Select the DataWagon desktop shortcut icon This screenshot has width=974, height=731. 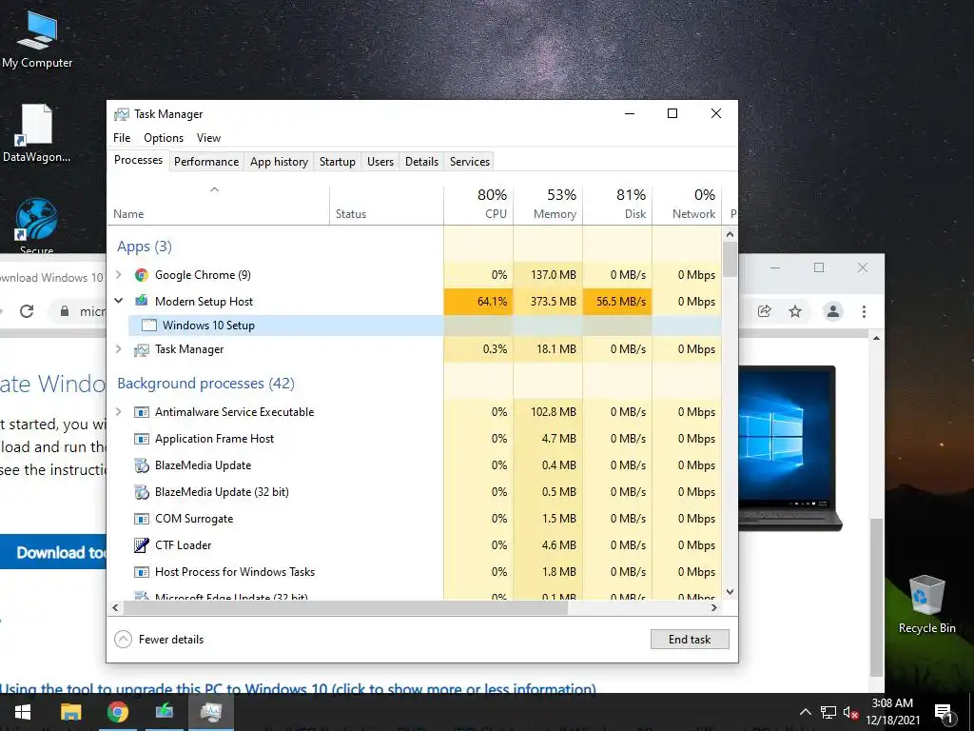[x=36, y=132]
